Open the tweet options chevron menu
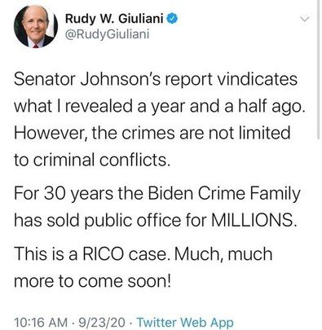 304,20
